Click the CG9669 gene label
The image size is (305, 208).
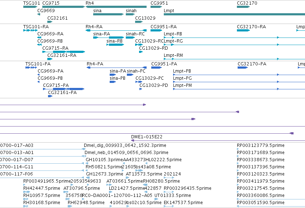click(46, 11)
